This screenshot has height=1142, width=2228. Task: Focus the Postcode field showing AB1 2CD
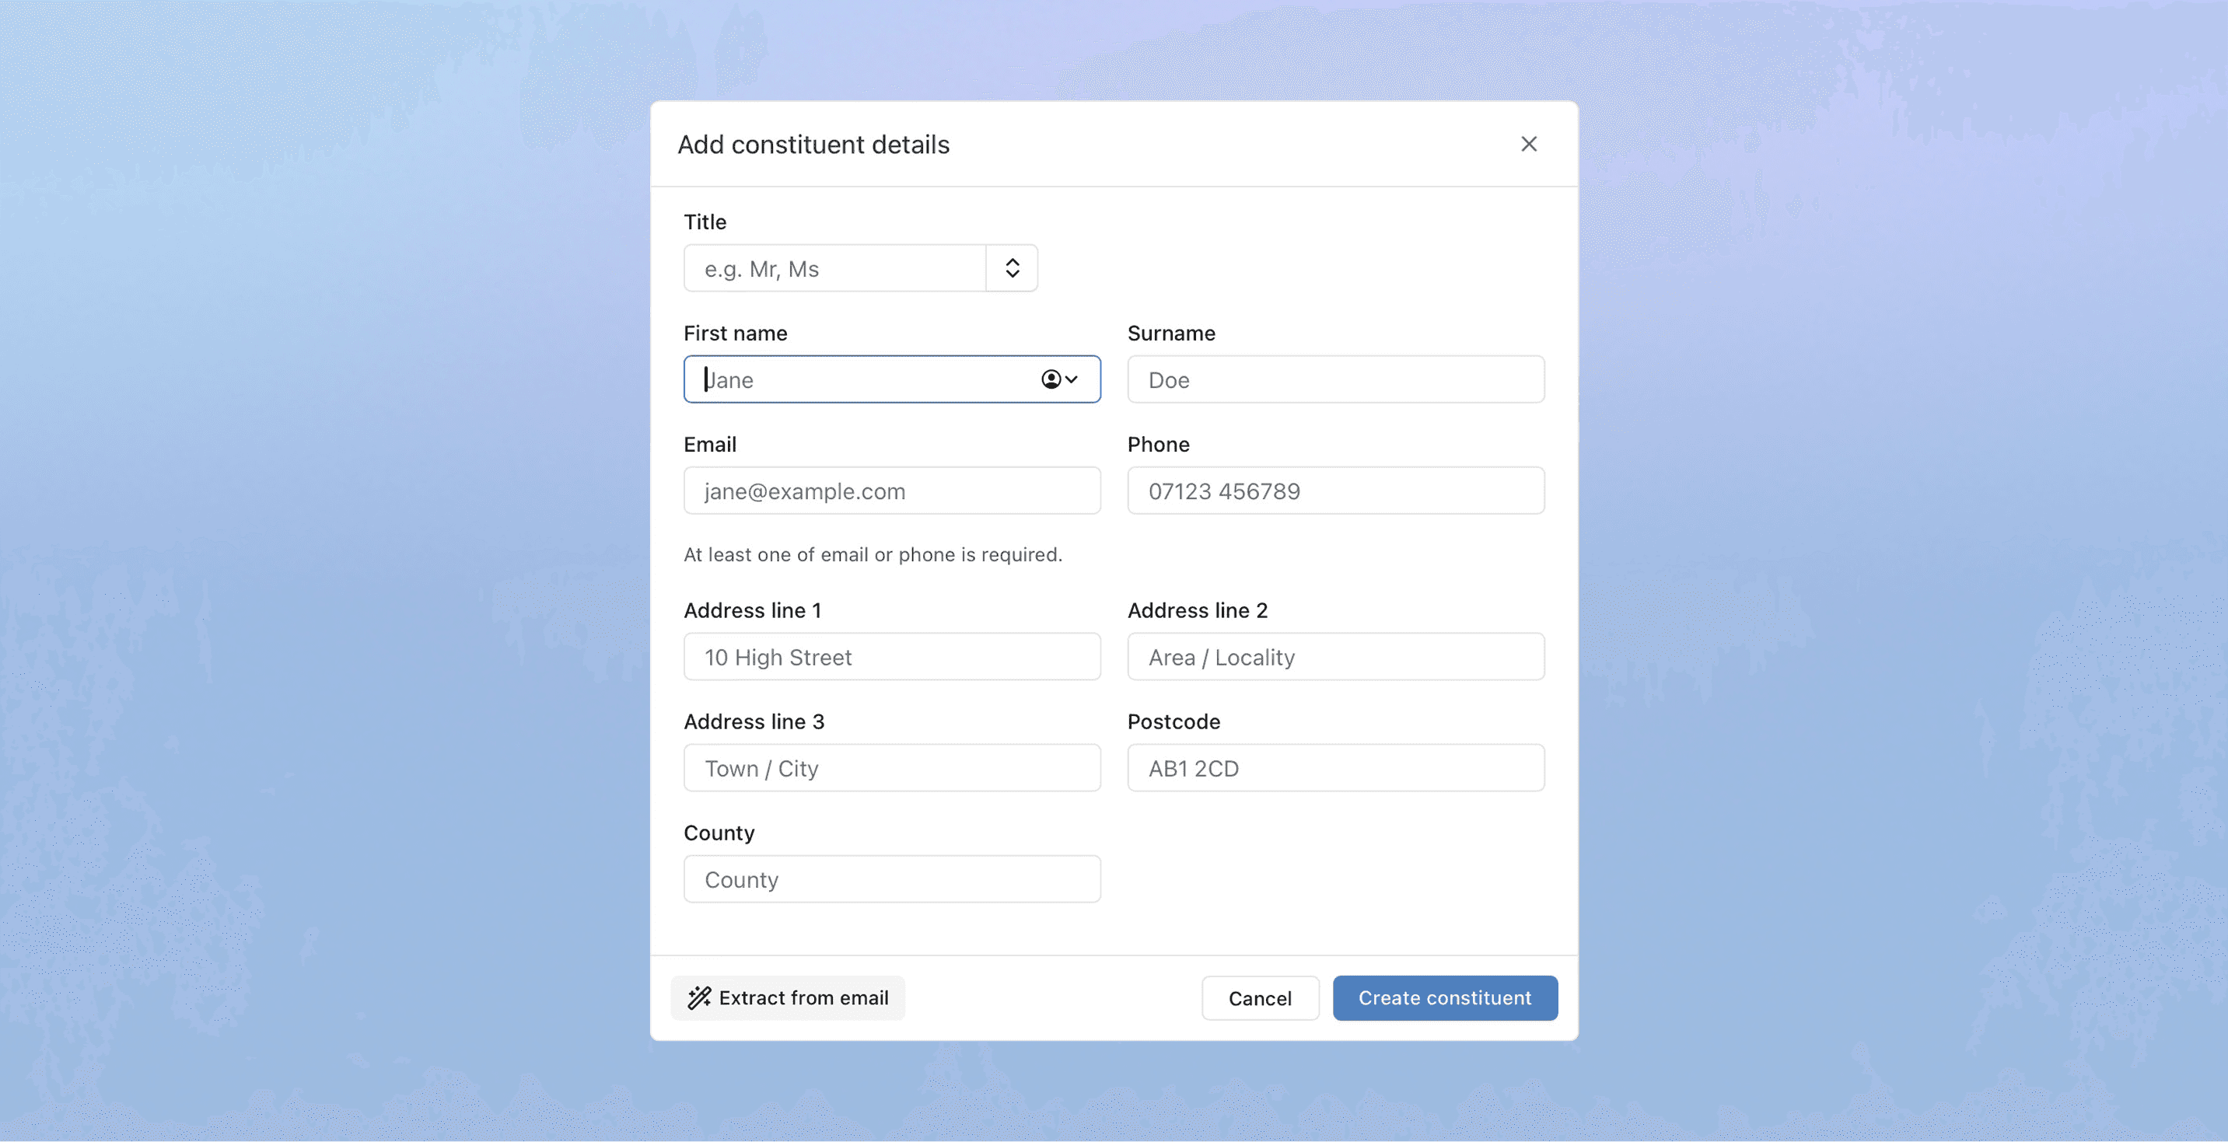pos(1334,767)
